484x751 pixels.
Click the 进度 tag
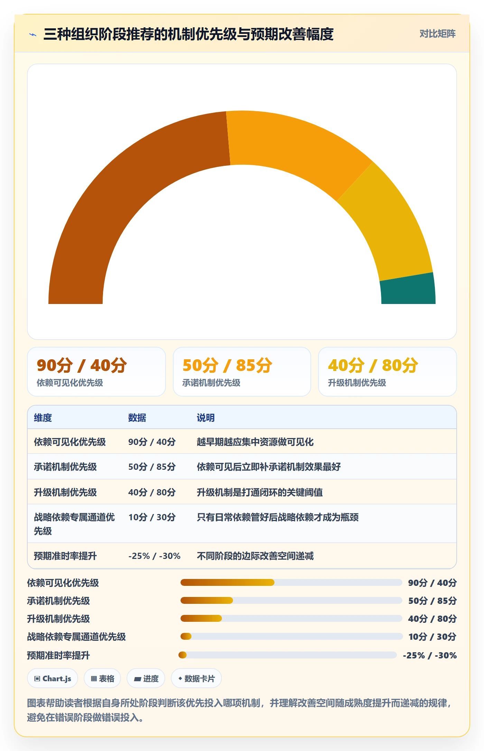146,678
